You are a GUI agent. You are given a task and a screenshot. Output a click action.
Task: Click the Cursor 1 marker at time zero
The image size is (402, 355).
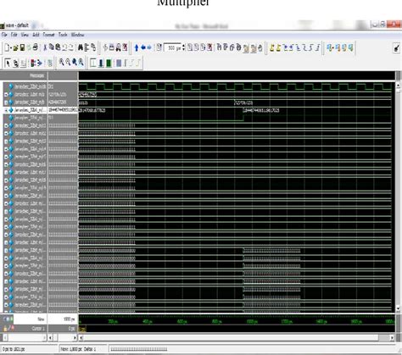(x=82, y=329)
